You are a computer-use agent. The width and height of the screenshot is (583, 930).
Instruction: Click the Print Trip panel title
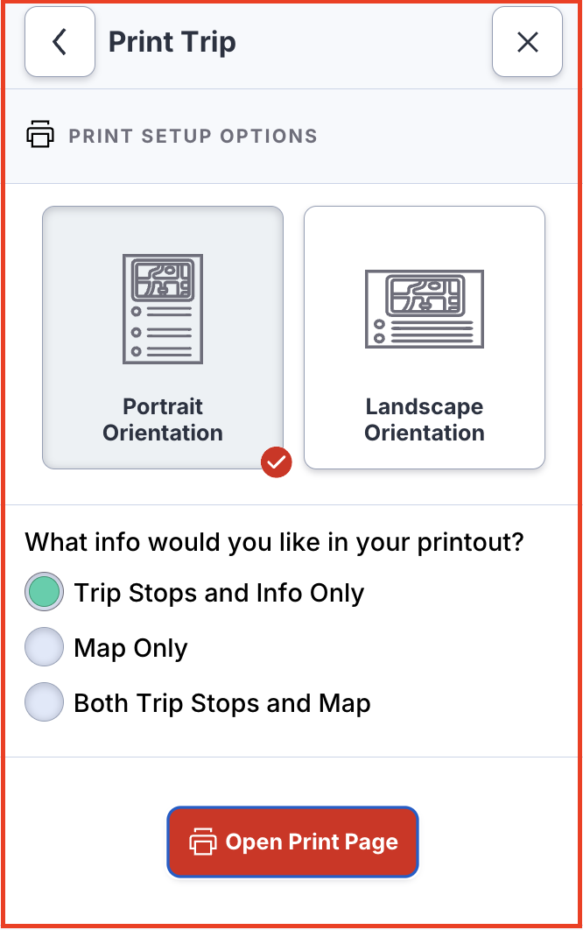[x=172, y=42]
